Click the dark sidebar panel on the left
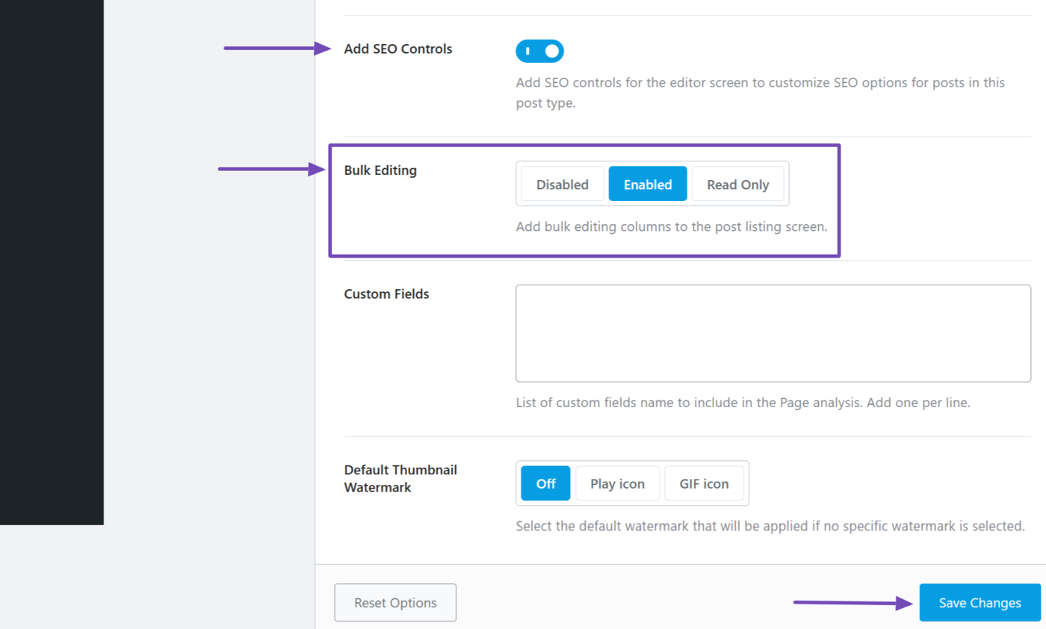Image resolution: width=1046 pixels, height=629 pixels. (x=52, y=261)
